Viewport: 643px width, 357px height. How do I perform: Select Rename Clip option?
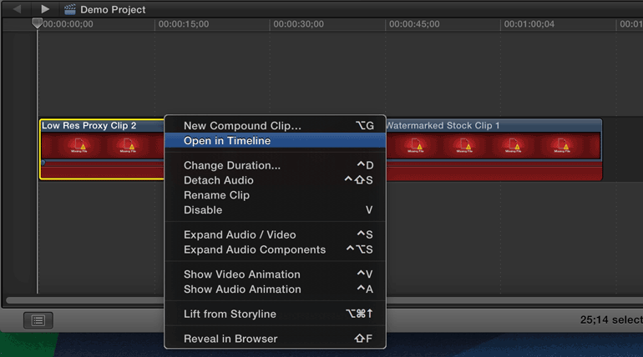pyautogui.click(x=276, y=195)
